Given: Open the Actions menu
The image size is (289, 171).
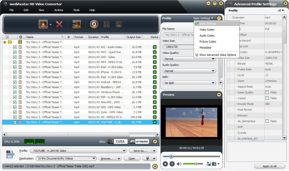Looking at the screenshot, I should 58,10.
